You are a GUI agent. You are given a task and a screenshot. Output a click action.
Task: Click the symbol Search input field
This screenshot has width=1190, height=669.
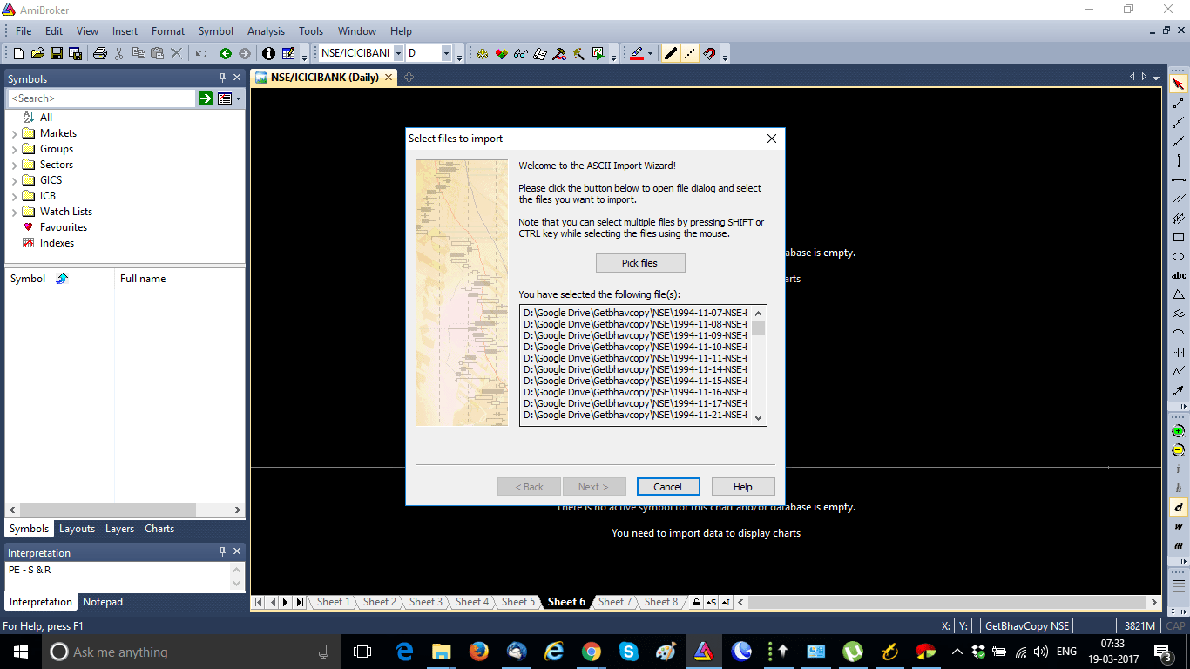[x=102, y=98]
